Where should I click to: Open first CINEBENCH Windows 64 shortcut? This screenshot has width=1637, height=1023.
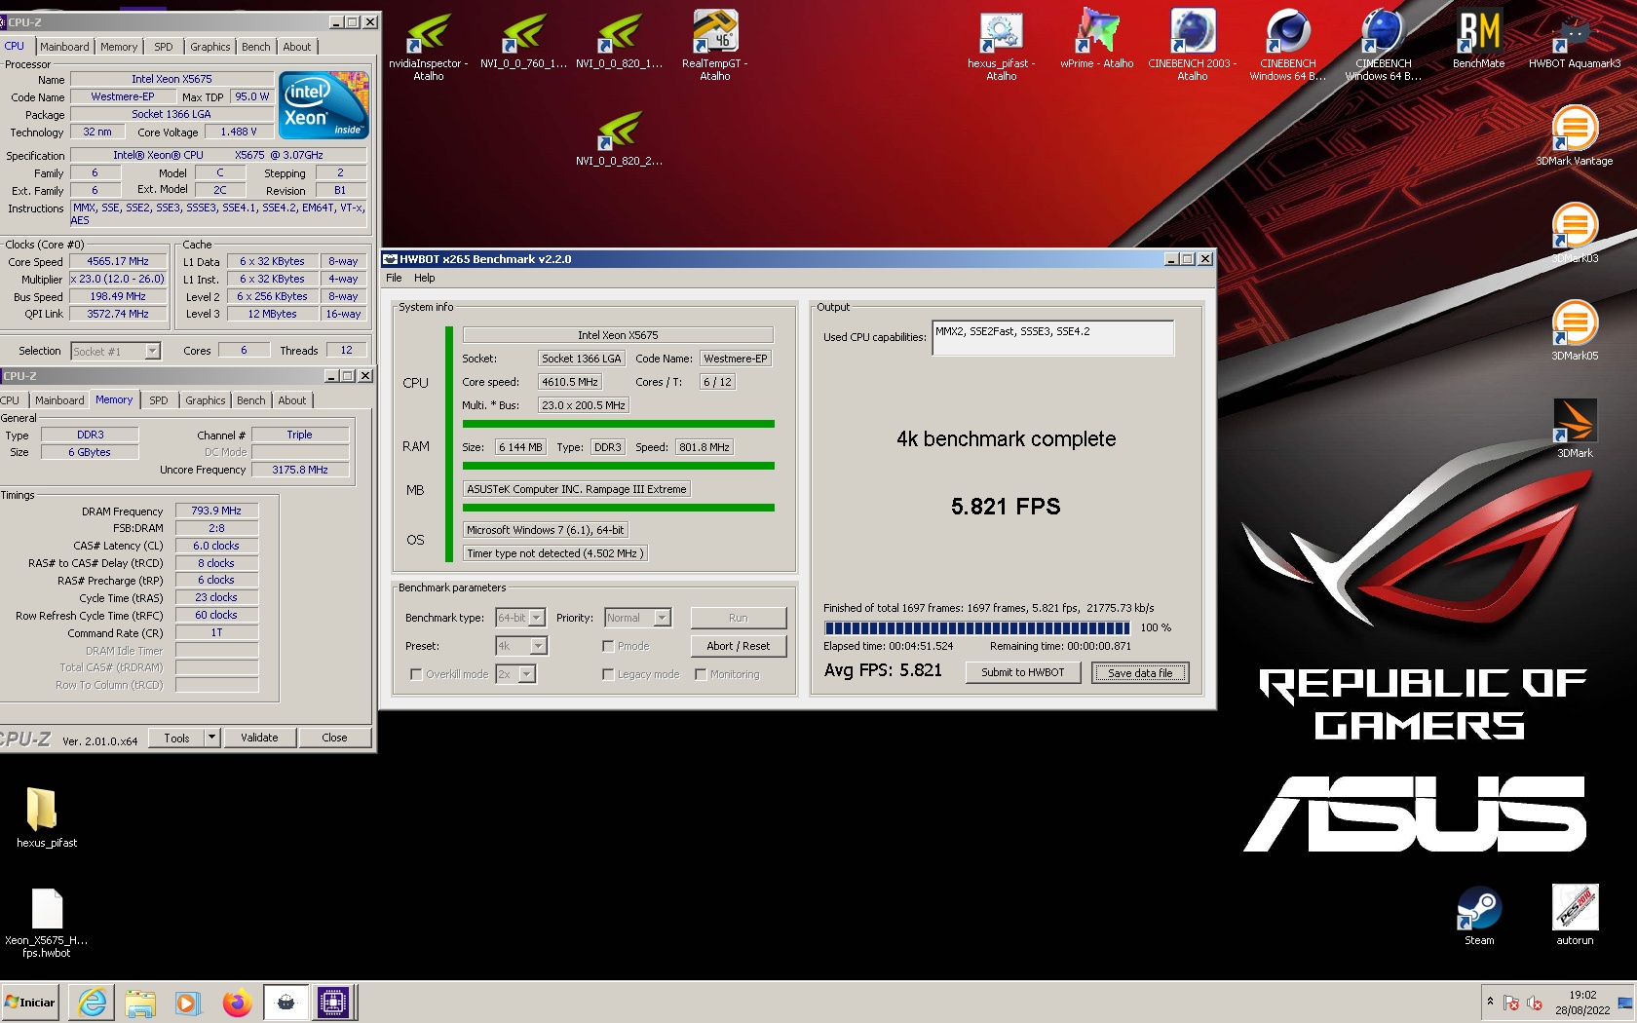(1287, 45)
